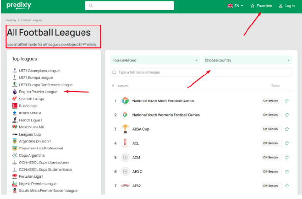
Task: Toggle favorite star for ABSA Cup
Action: tap(287, 129)
